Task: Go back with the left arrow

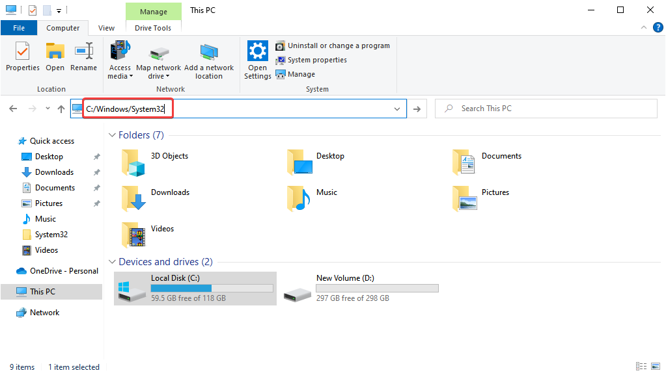Action: point(13,109)
